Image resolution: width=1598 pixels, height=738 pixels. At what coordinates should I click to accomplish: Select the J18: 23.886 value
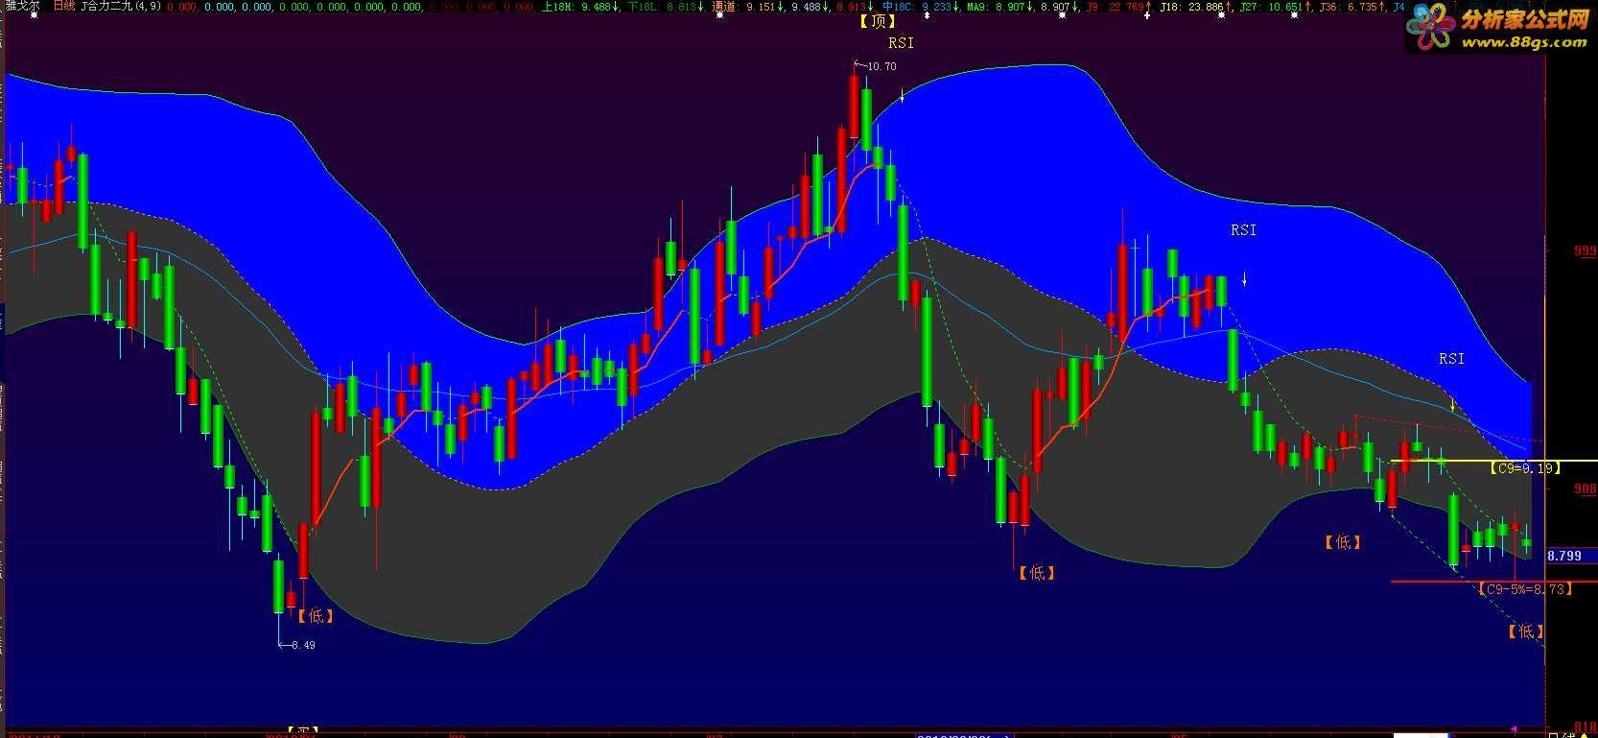pyautogui.click(x=1195, y=7)
